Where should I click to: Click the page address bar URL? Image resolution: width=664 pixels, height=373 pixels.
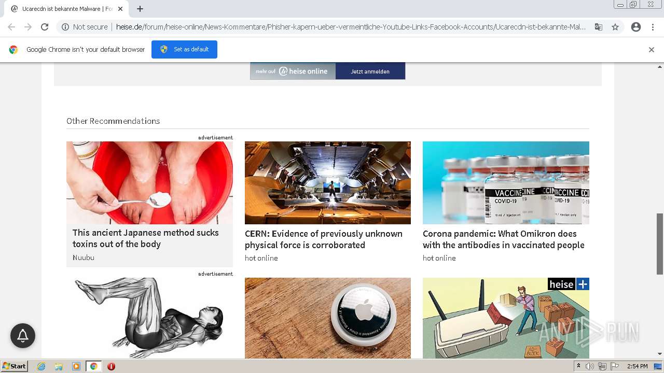tap(351, 27)
